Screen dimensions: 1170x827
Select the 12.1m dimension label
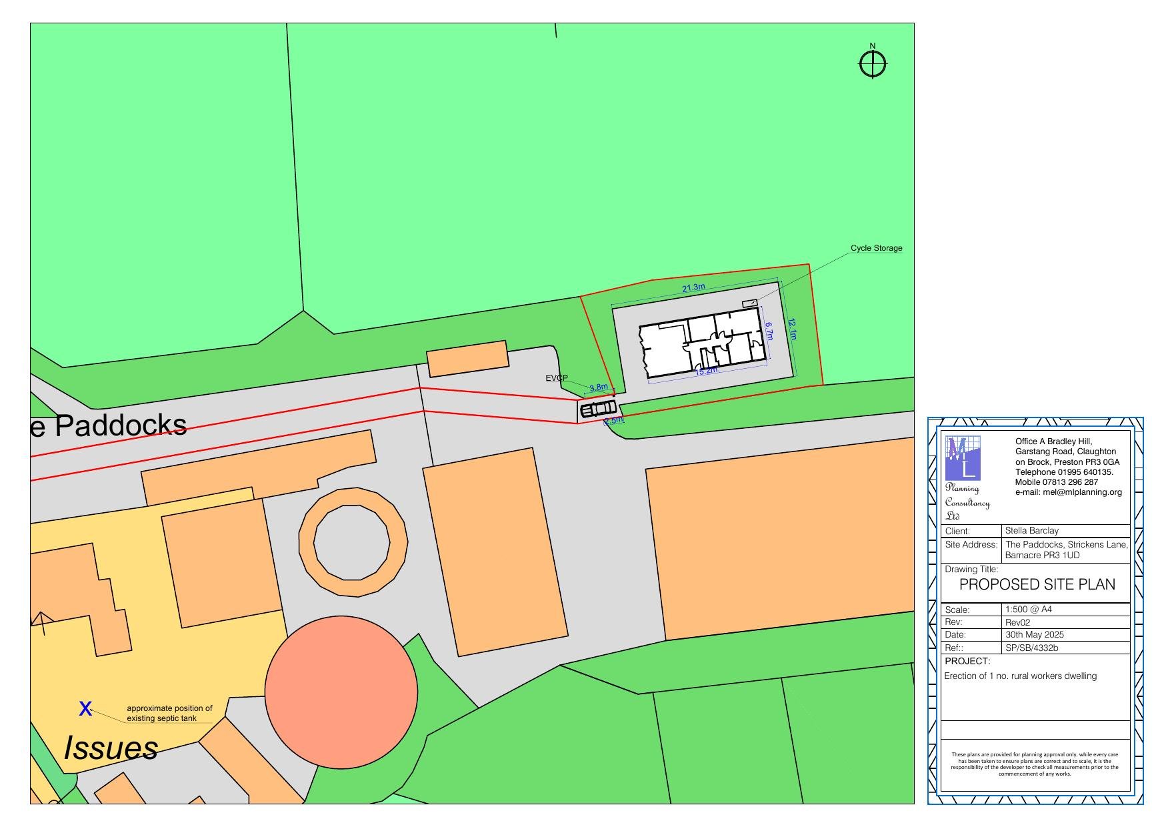[792, 329]
